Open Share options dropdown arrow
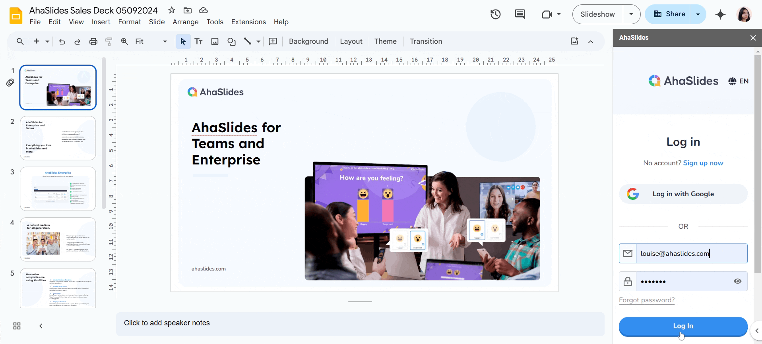 [698, 14]
